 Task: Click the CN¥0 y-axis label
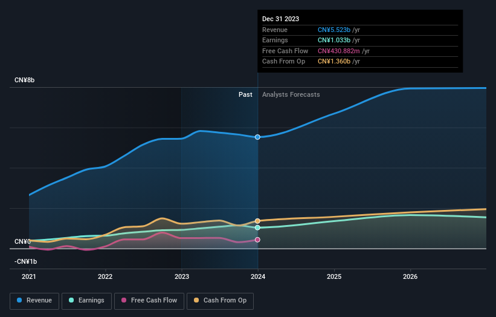click(22, 241)
